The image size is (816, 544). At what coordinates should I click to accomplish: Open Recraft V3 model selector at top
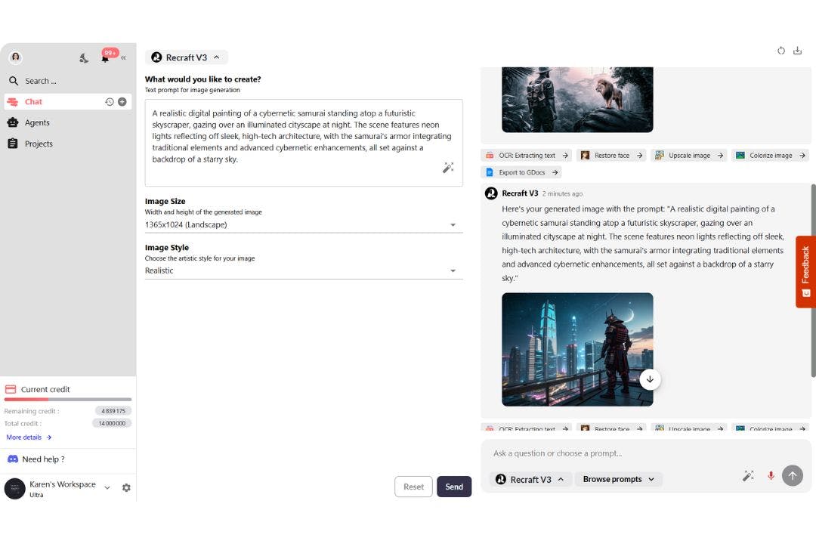tap(187, 57)
